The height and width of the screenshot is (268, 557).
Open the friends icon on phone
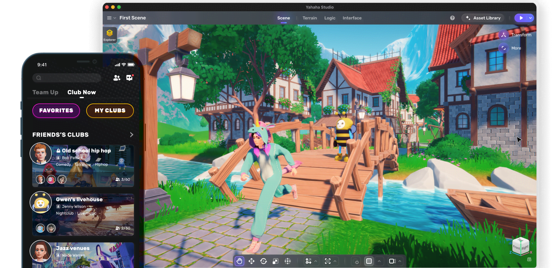[x=117, y=78]
